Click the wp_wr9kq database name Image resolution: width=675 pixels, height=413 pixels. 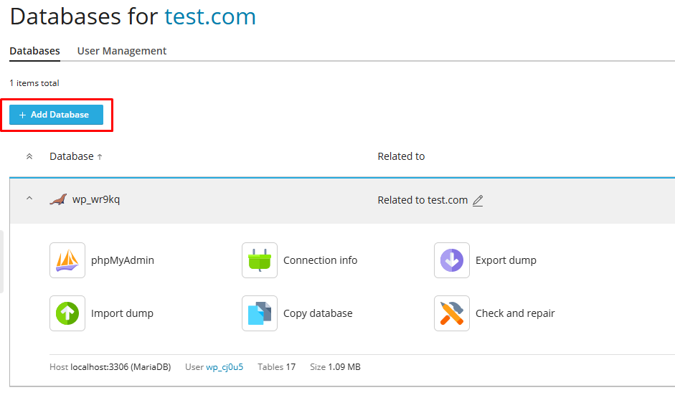click(96, 199)
